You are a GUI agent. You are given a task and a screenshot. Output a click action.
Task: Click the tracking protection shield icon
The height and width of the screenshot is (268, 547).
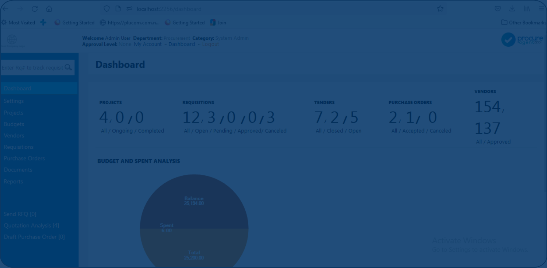[106, 9]
